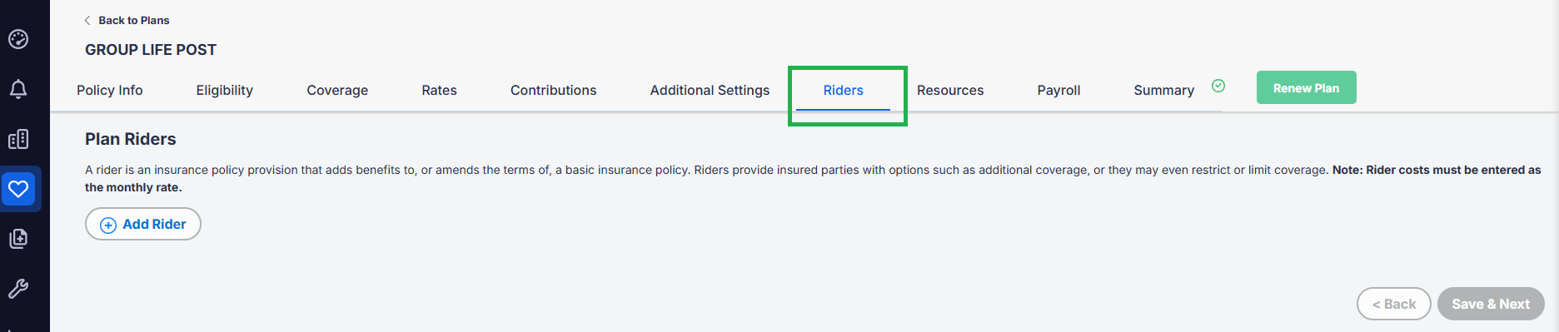The width and height of the screenshot is (1559, 332).
Task: Open the Resources tab
Action: coord(950,90)
